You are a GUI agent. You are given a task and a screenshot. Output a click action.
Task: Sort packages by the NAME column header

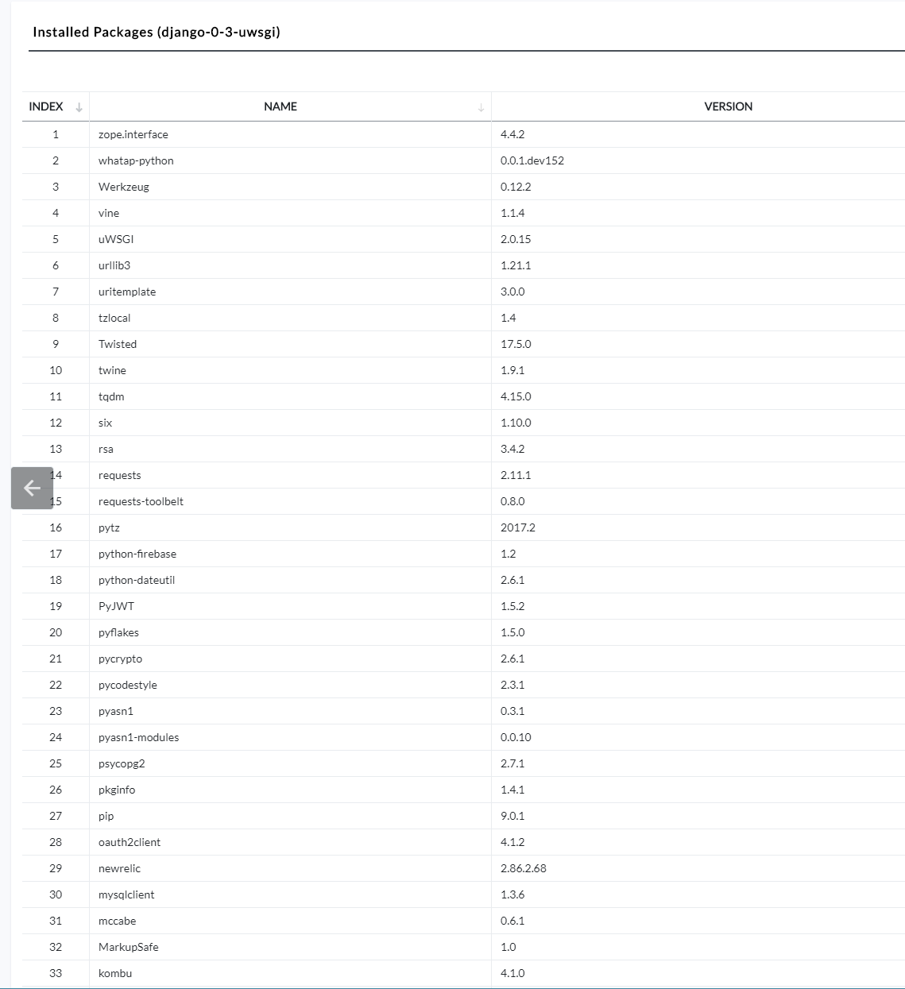(280, 106)
